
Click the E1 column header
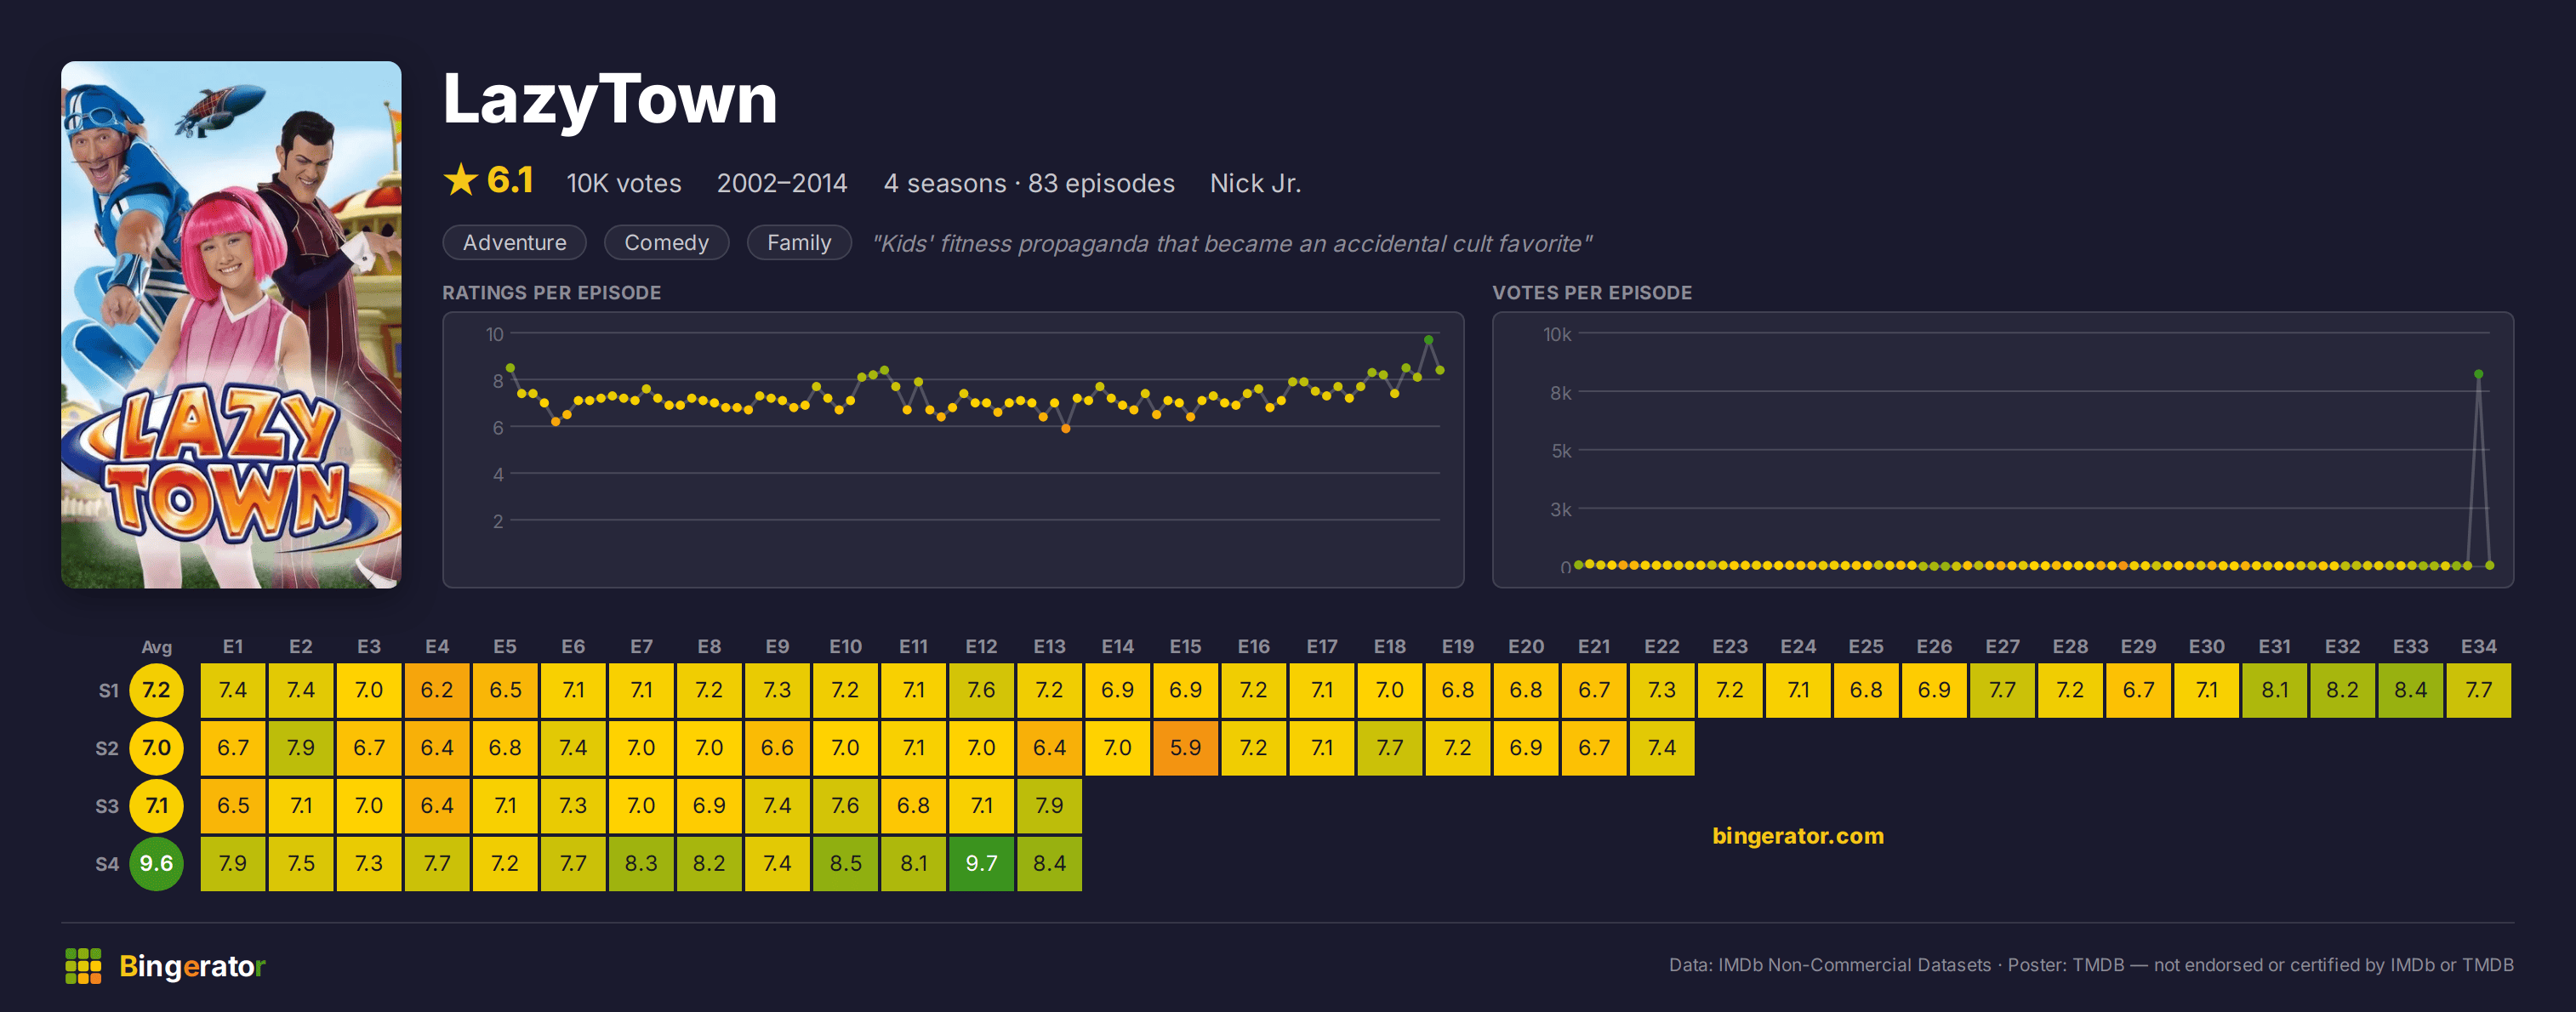(233, 647)
